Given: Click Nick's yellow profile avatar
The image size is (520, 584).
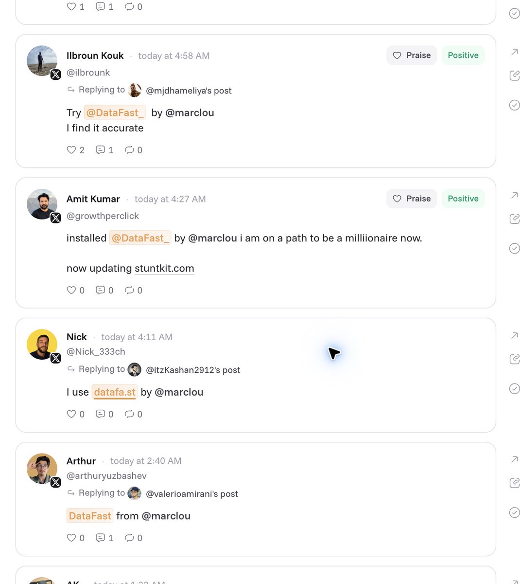Looking at the screenshot, I should click(42, 345).
